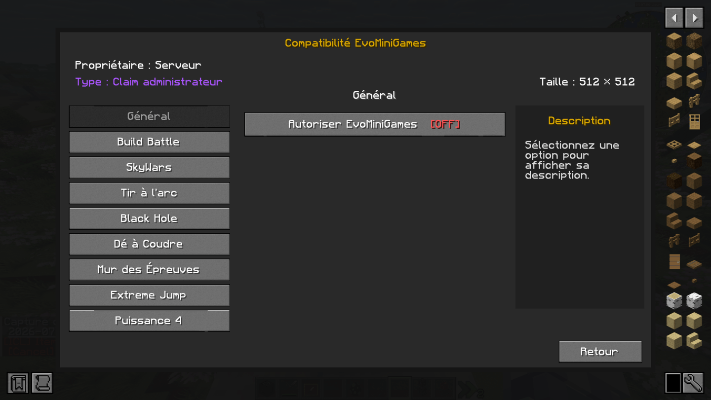This screenshot has width=711, height=400.
Task: Open the Général category
Action: (x=149, y=116)
